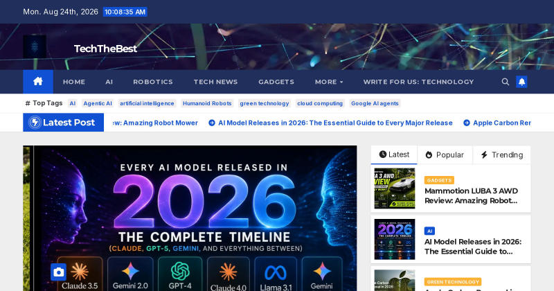Click the camera icon on featured image

coord(58,272)
